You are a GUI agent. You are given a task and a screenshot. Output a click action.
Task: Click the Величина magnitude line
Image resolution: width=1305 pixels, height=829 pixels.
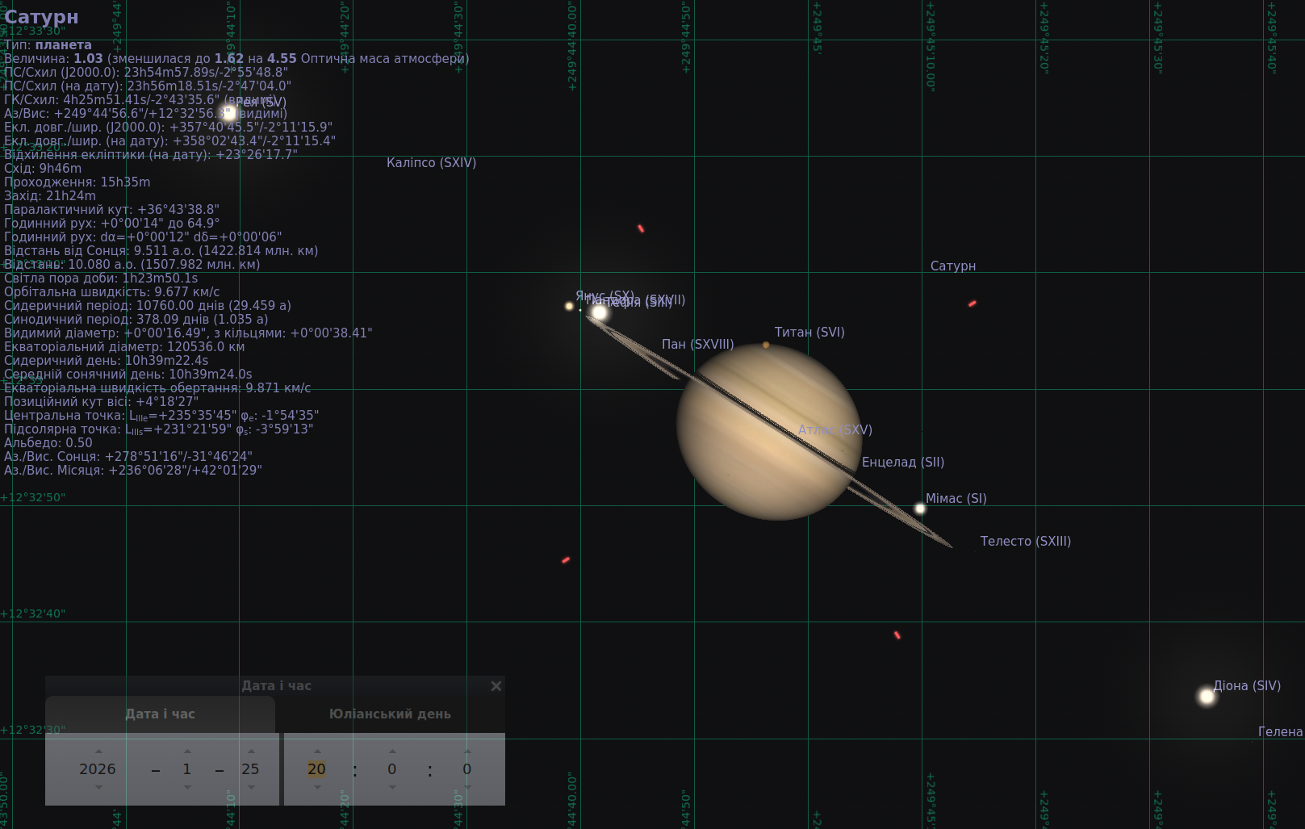coord(236,59)
